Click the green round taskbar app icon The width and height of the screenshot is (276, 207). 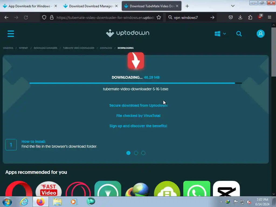point(91,201)
